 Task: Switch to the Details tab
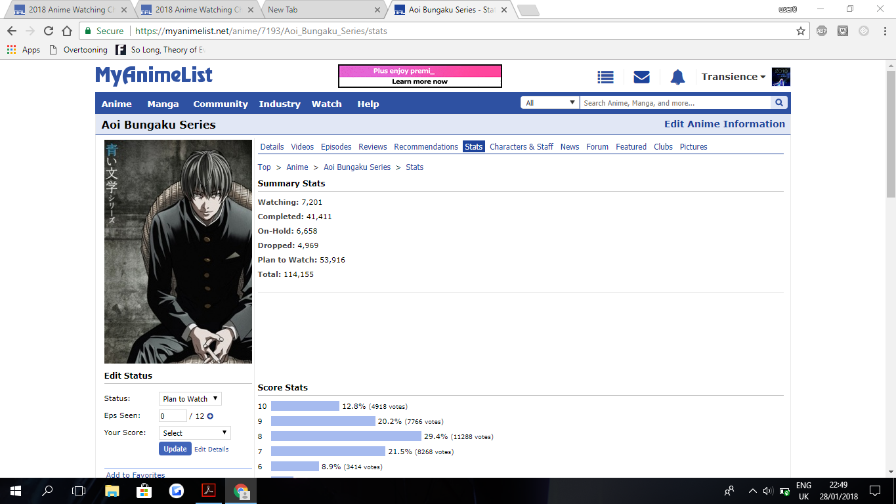(272, 147)
